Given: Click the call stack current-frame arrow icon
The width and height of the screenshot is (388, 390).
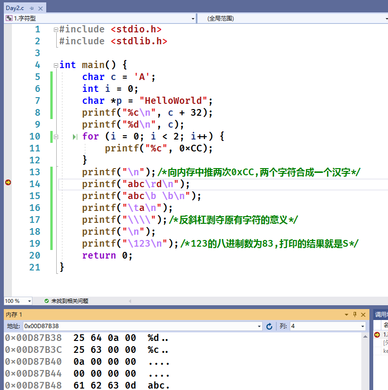Looking at the screenshot, I should point(377,335).
